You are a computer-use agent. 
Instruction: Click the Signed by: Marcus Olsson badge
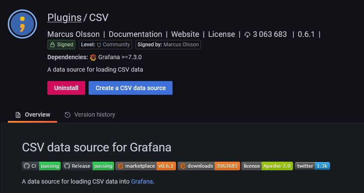point(168,45)
